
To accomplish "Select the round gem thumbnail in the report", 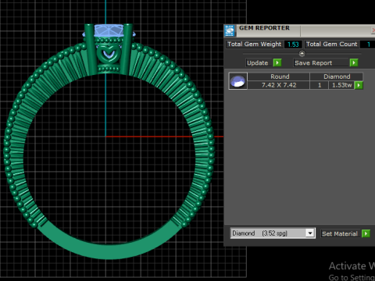I will click(x=237, y=81).
